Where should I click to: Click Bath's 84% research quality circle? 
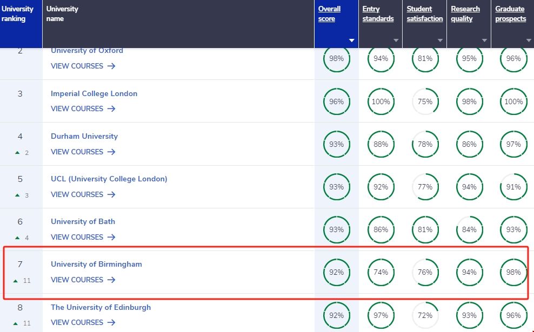coord(469,229)
